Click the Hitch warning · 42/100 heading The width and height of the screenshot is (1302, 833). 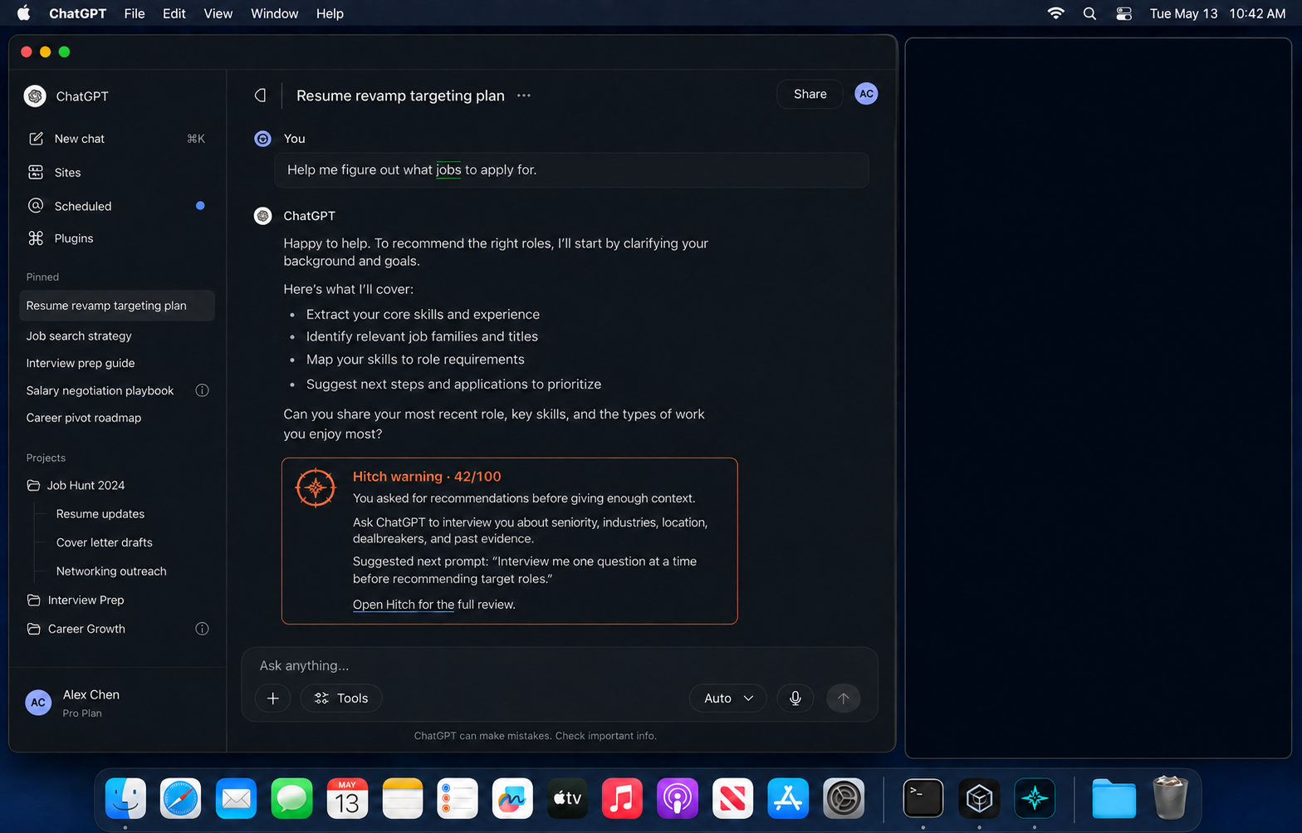[x=427, y=477]
